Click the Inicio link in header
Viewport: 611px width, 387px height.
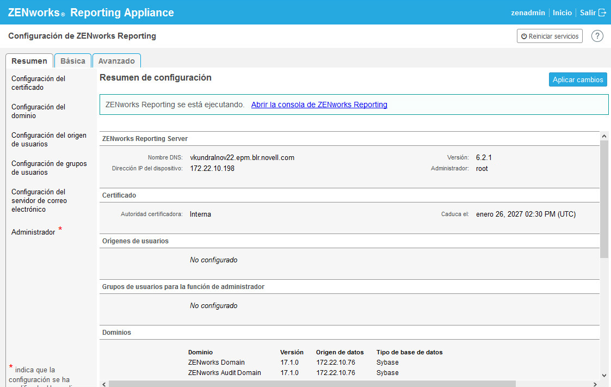pos(562,13)
